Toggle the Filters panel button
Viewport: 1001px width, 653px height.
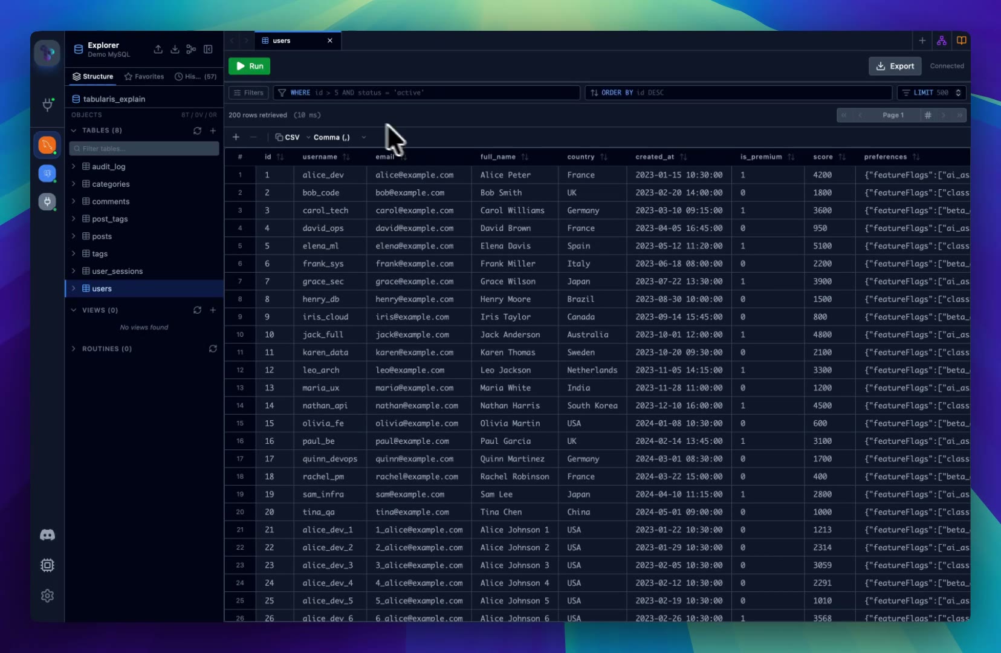[x=248, y=93]
